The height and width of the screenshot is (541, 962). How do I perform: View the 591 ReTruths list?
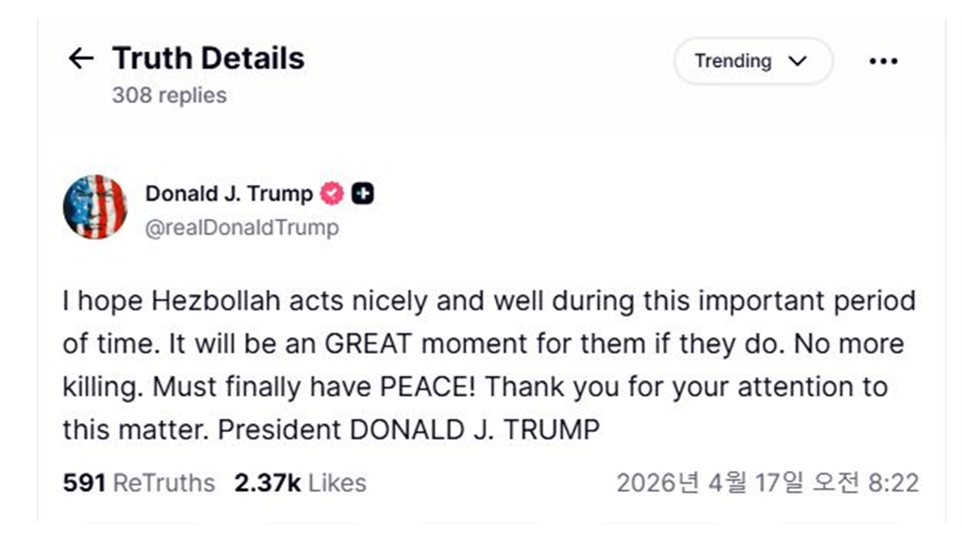click(139, 483)
